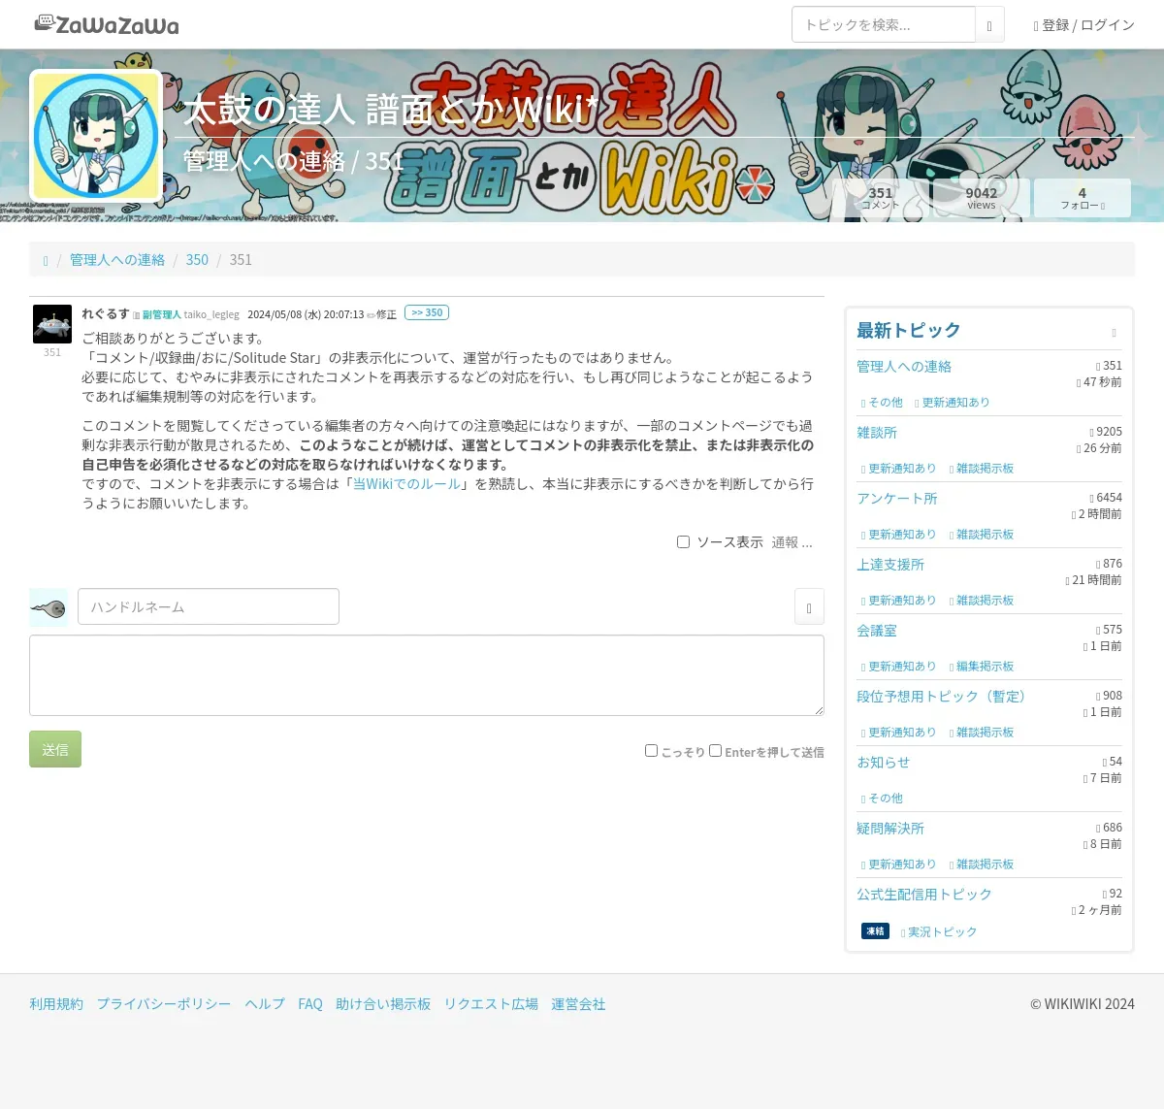The width and height of the screenshot is (1164, 1109).
Task: Click the 9042 views counter
Action: [982, 198]
